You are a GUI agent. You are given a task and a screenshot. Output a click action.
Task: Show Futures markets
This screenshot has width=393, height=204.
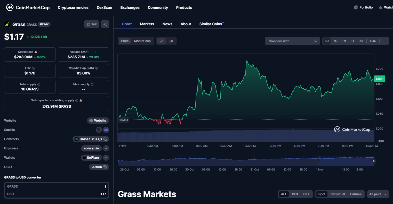click(x=356, y=194)
